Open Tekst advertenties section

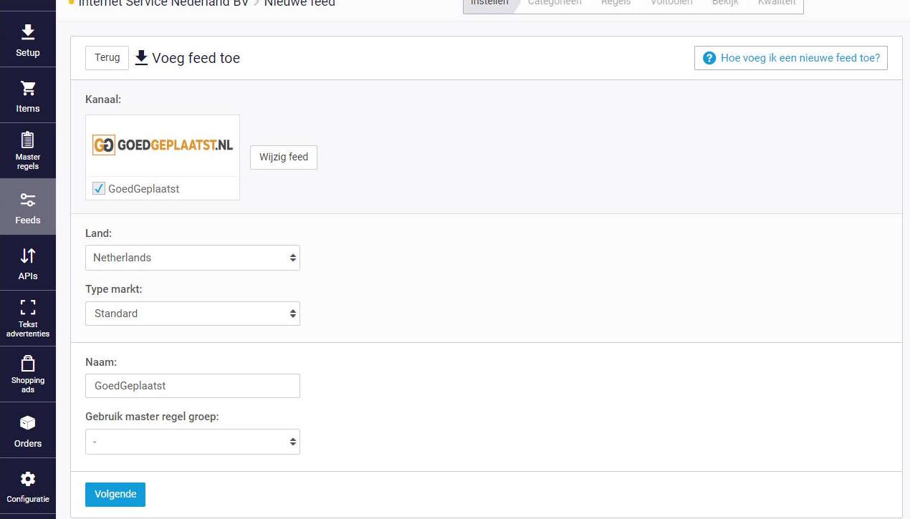28,319
